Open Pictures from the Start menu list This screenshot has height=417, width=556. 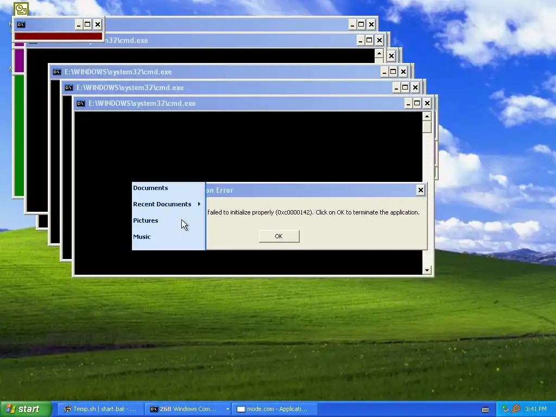[146, 220]
